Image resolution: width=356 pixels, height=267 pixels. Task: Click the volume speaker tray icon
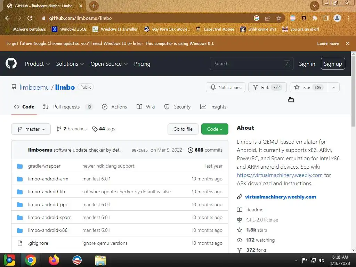pyautogui.click(x=322, y=260)
